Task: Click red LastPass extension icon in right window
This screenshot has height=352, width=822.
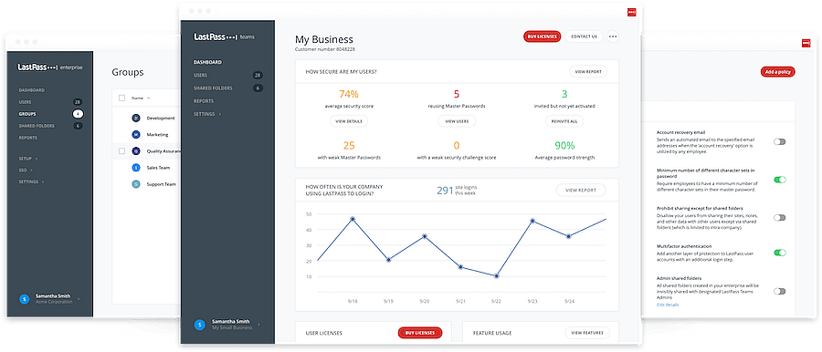Action: pos(806,44)
